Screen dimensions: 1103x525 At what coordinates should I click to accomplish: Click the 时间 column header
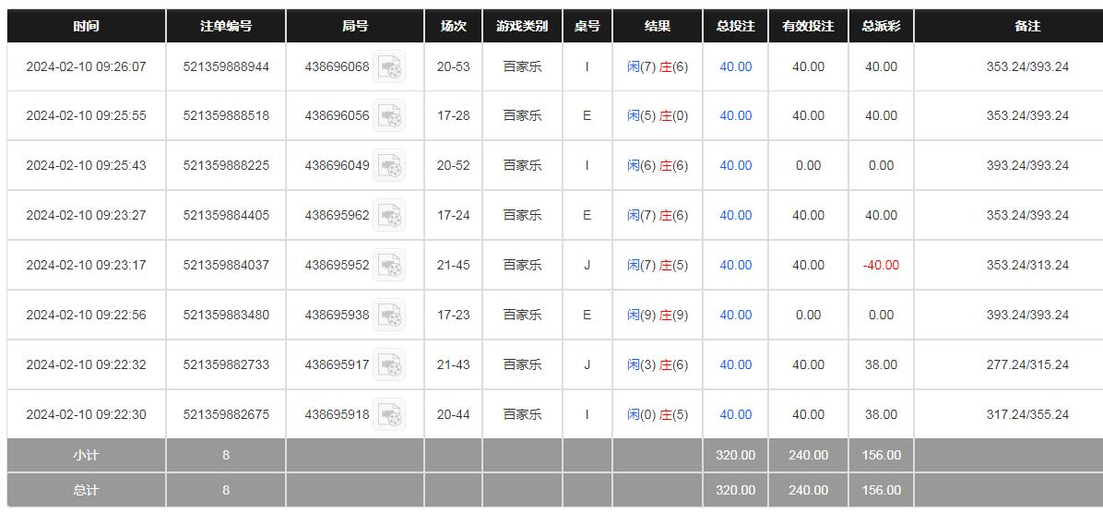[x=86, y=27]
